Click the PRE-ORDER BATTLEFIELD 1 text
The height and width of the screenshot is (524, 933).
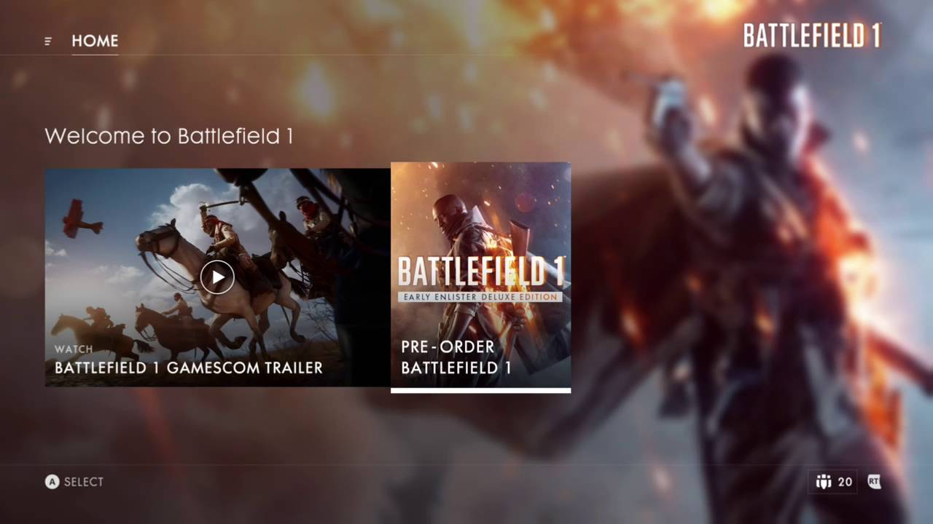(456, 357)
